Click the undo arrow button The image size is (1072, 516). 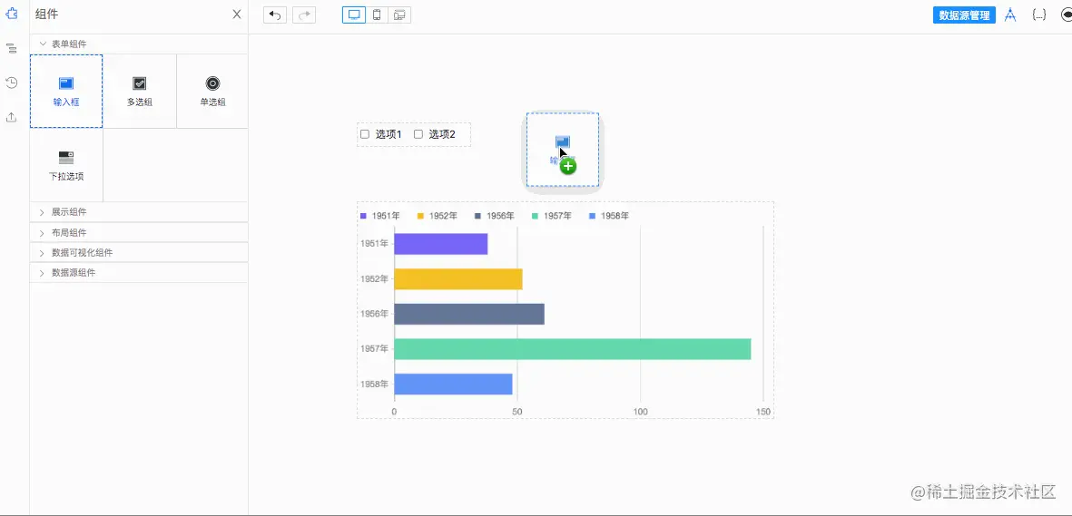[275, 15]
